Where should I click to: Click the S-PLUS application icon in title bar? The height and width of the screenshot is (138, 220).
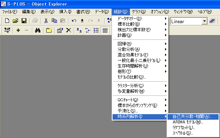(x=3, y=4)
